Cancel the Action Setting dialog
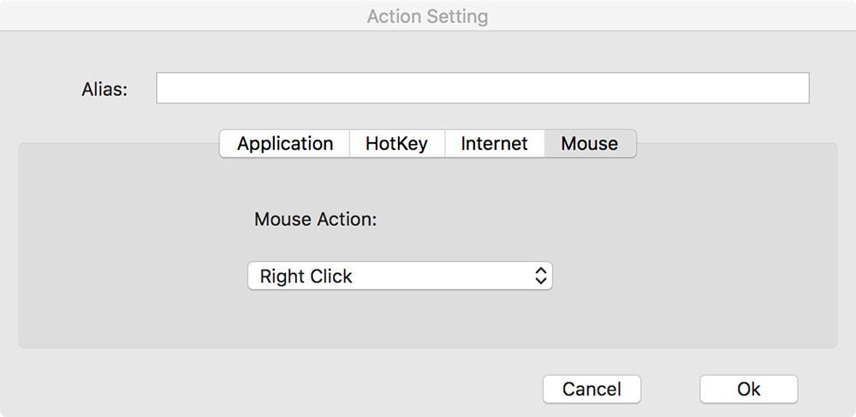Image resolution: width=856 pixels, height=417 pixels. (591, 389)
